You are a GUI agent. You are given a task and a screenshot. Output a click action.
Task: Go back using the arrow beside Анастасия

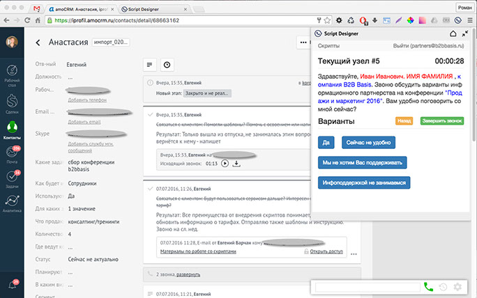(x=38, y=43)
